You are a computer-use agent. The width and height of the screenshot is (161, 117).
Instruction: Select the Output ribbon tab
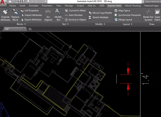click(x=80, y=6)
